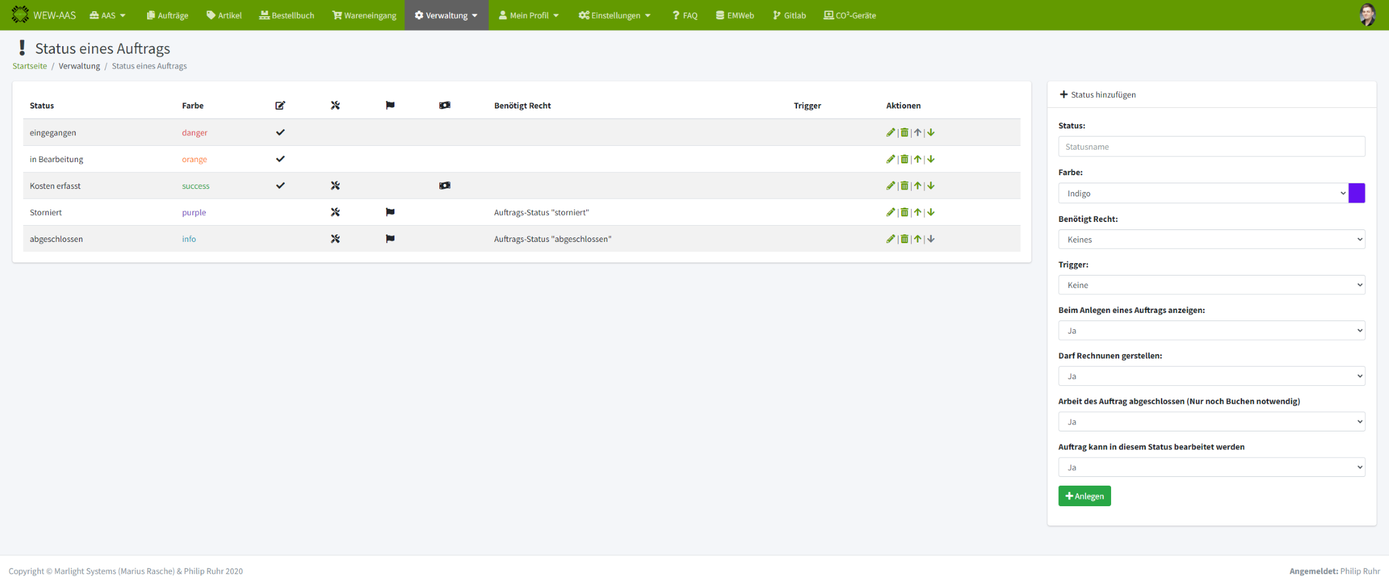Image resolution: width=1389 pixels, height=586 pixels.
Task: Move Kosten erfasst status up
Action: [917, 186]
